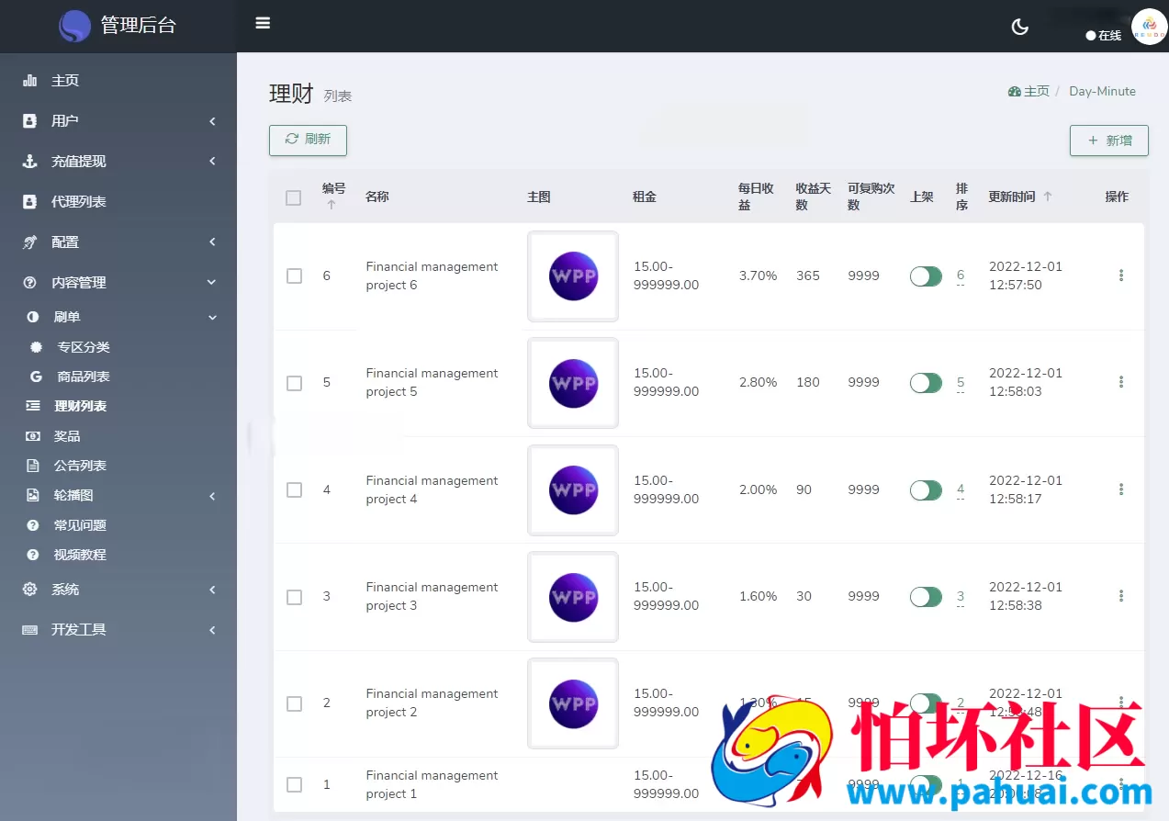Open WPP thumbnail for project 6

click(x=573, y=276)
